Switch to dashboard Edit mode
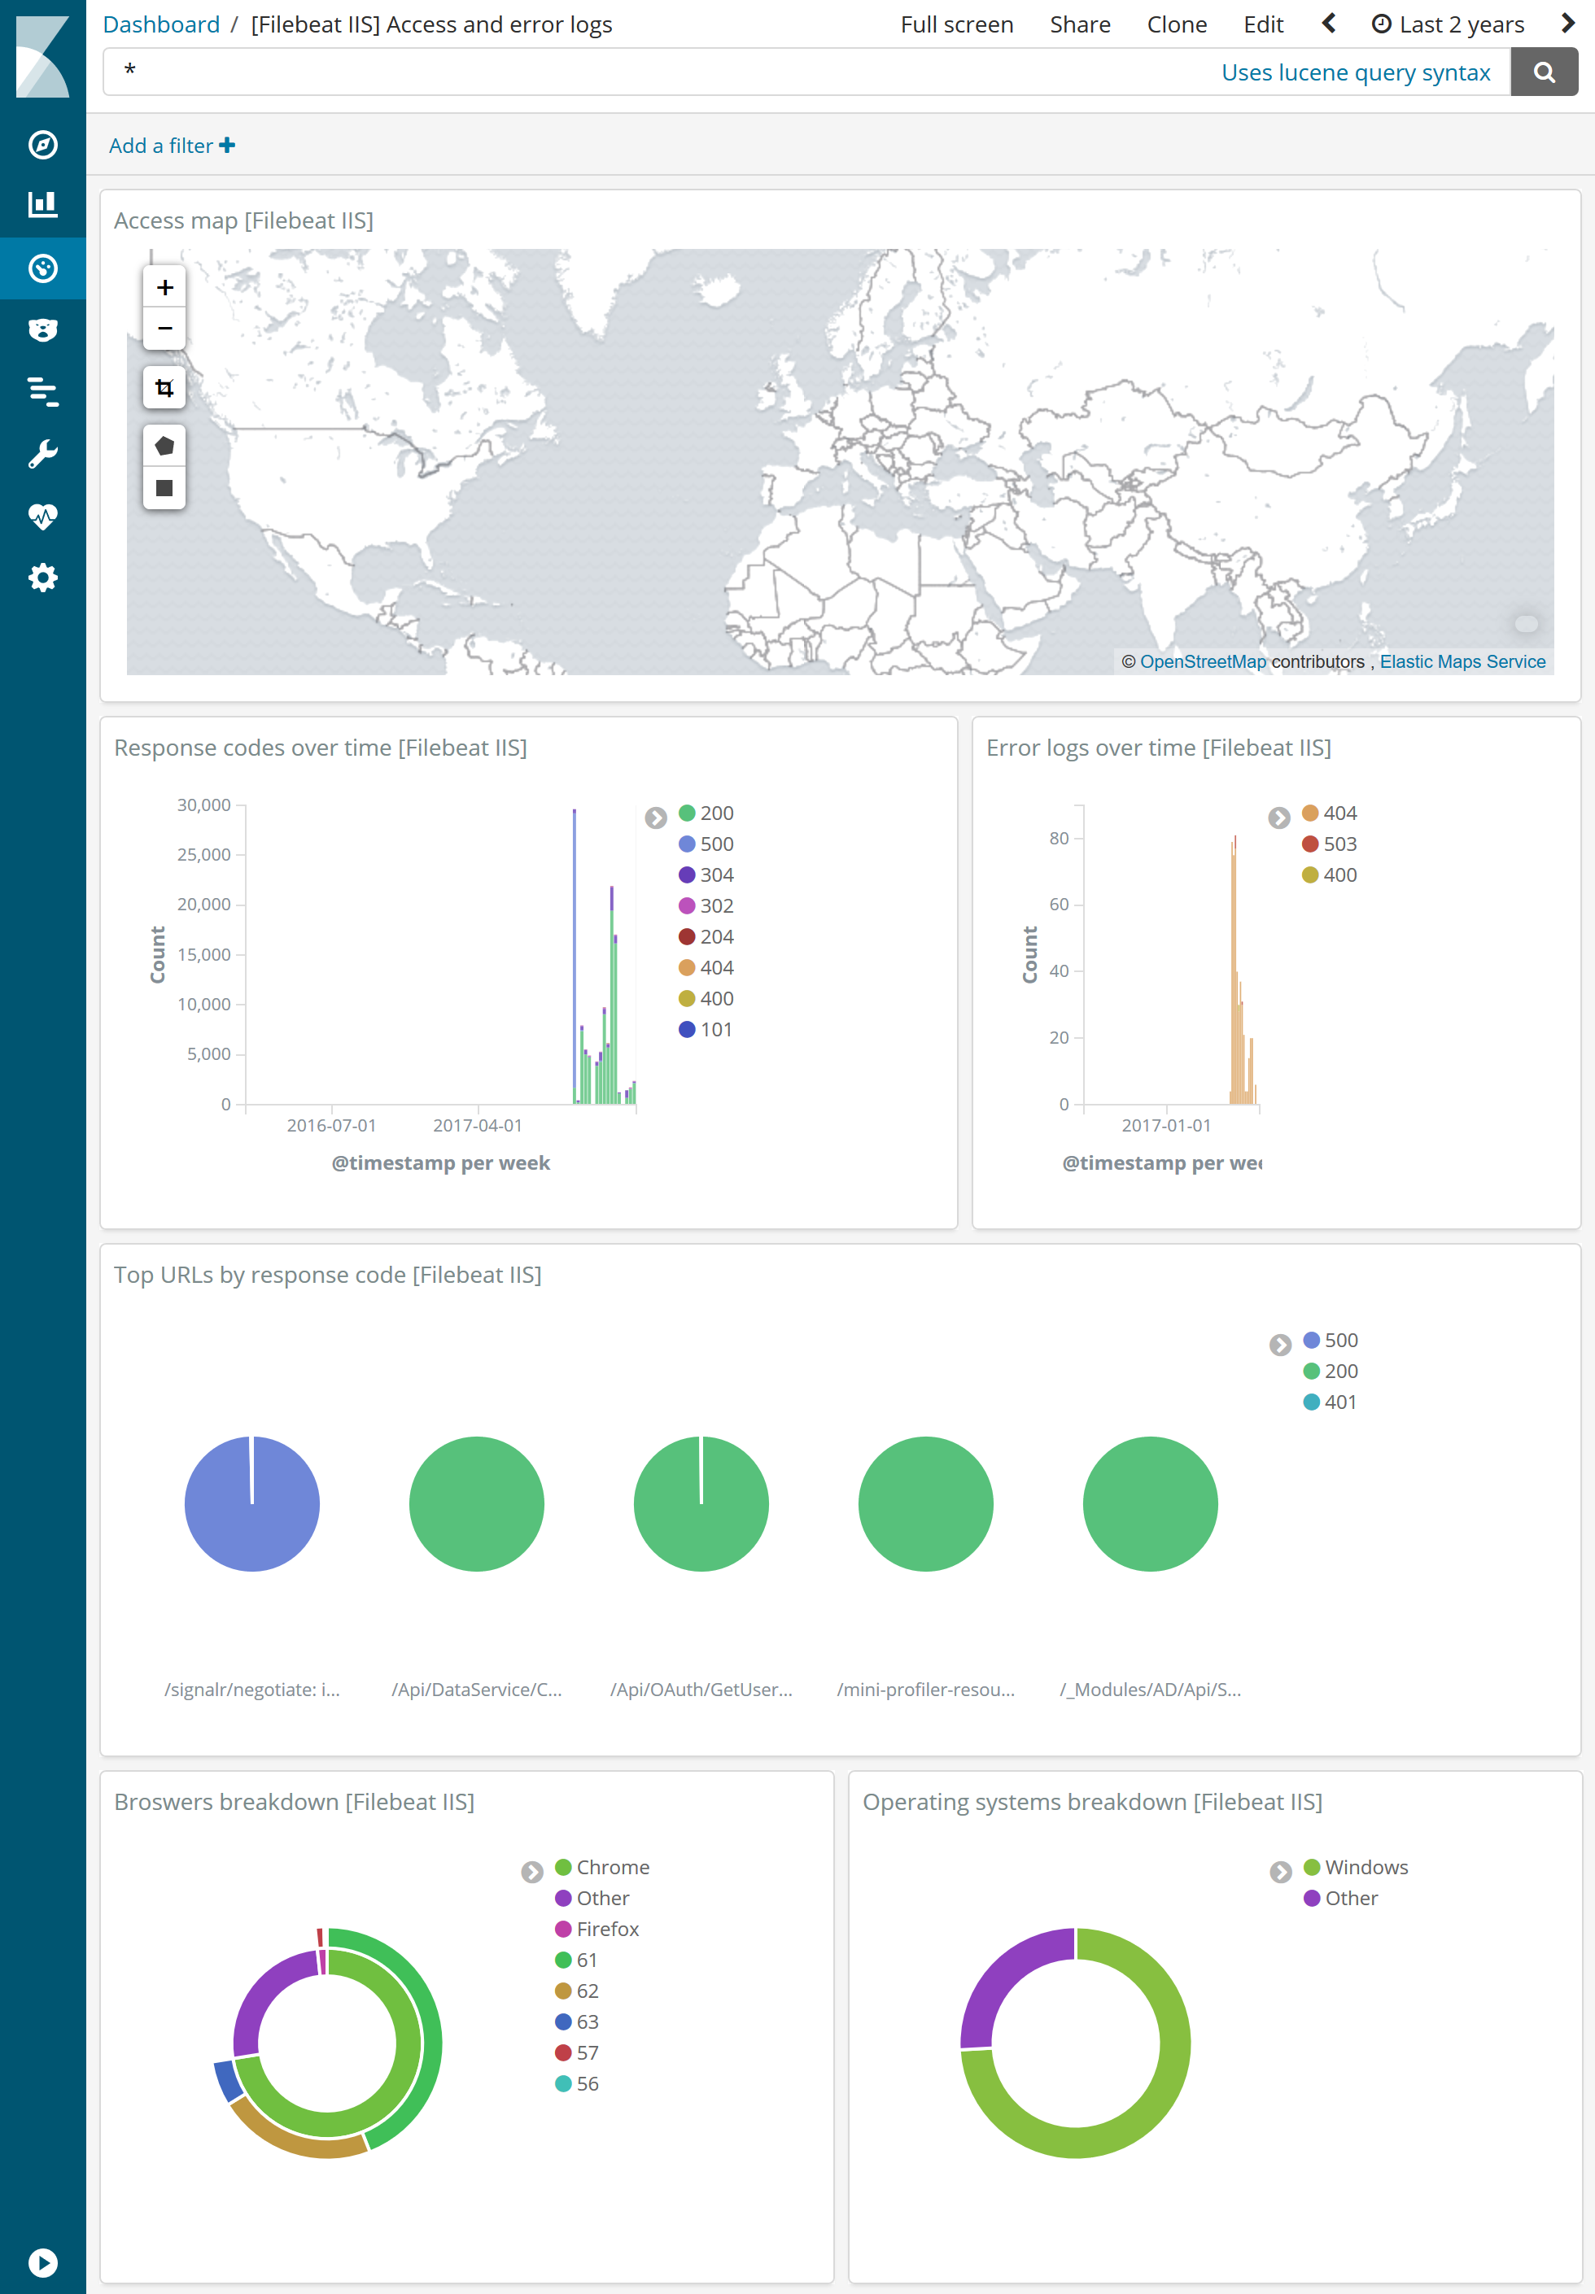 pos(1262,23)
